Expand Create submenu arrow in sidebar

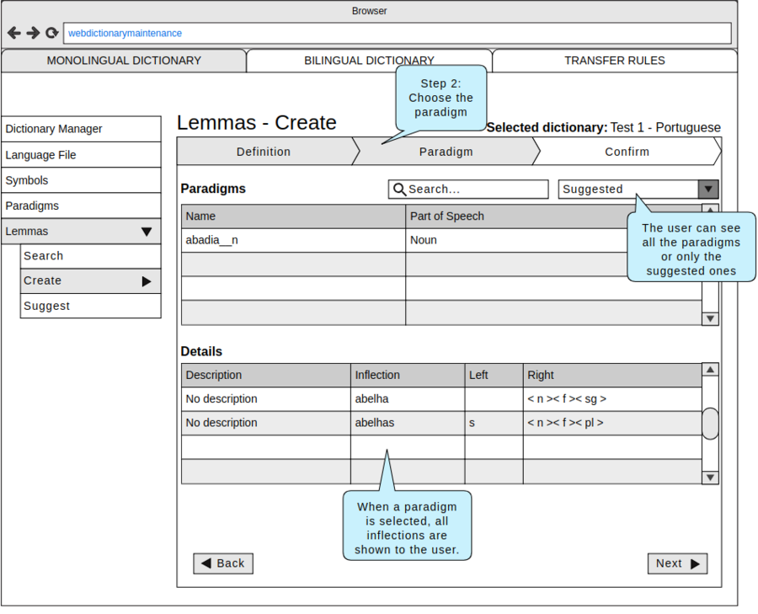click(147, 281)
